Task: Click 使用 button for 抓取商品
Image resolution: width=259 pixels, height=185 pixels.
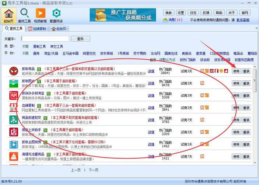Action: 236,71
